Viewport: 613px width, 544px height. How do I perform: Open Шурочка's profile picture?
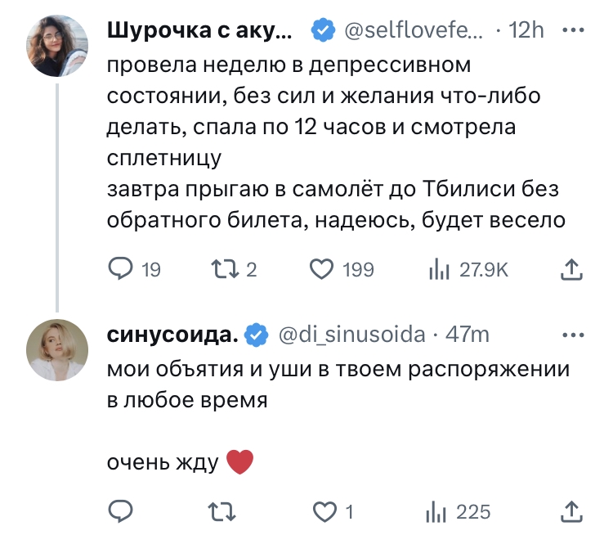pyautogui.click(x=56, y=47)
